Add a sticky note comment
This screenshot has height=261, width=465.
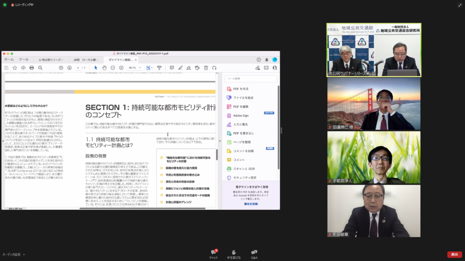(172, 68)
